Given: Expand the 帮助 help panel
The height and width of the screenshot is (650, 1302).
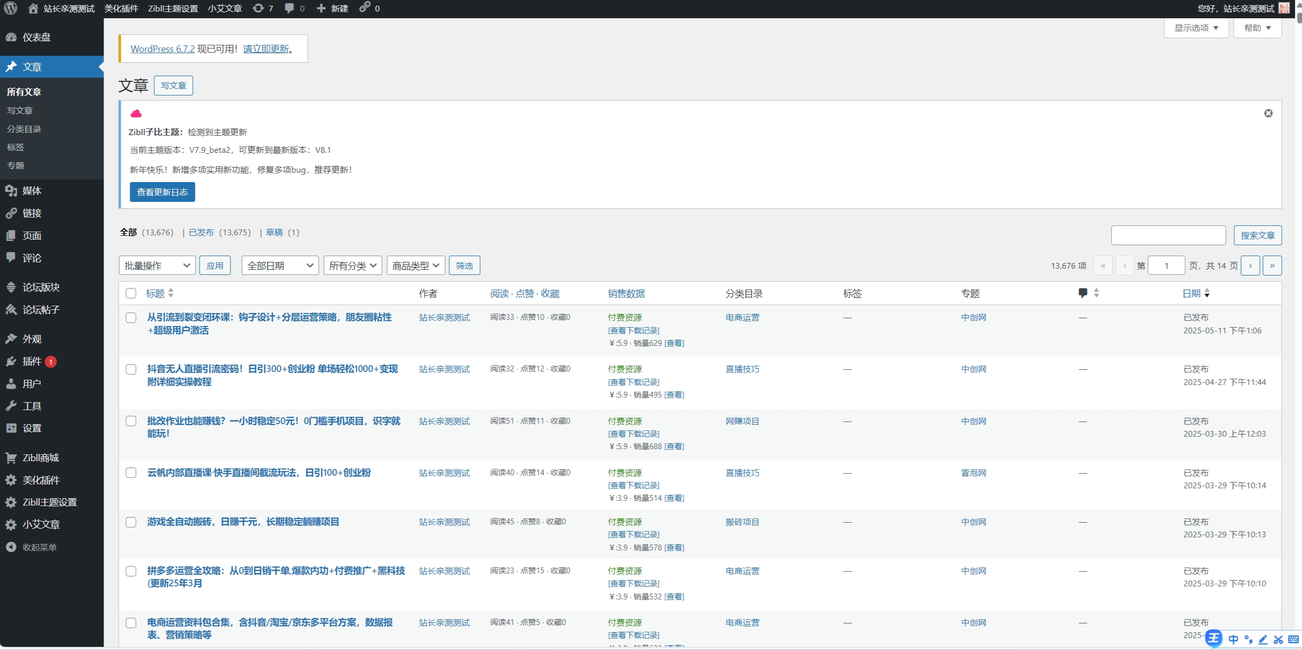Looking at the screenshot, I should [x=1257, y=28].
